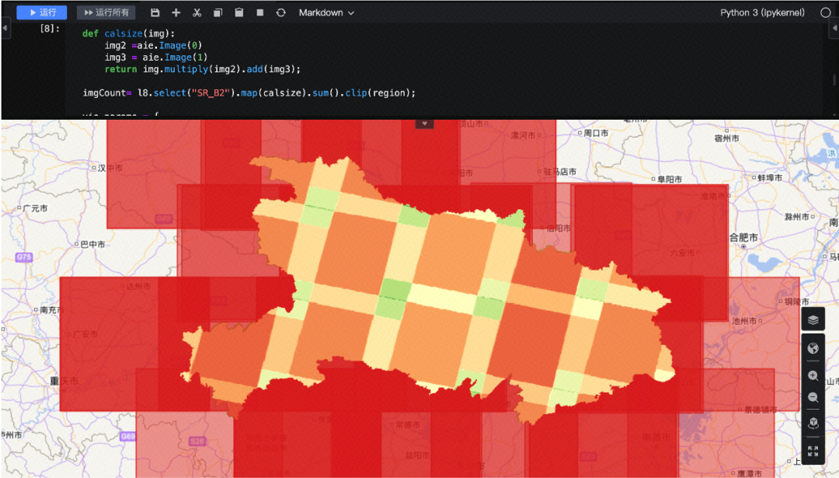Select the Python 3 (ipykernel) kernel
839x478 pixels.
click(x=761, y=12)
